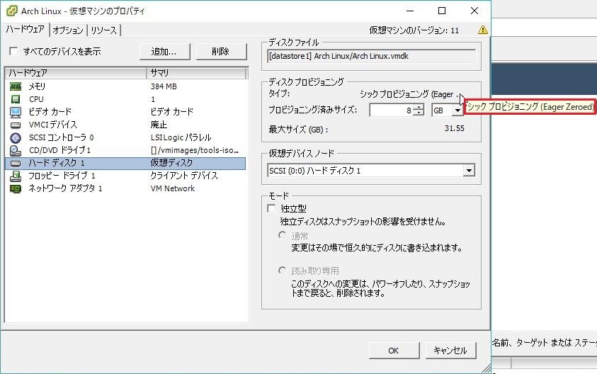This screenshot has height=374, width=597.
Task: Toggle the 独立型 (independent) mode checkbox
Action: 271,208
